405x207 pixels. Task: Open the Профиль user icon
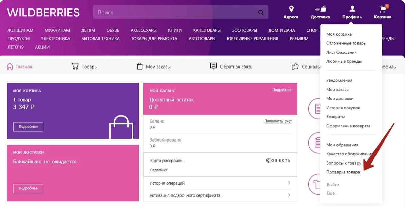pos(352,9)
